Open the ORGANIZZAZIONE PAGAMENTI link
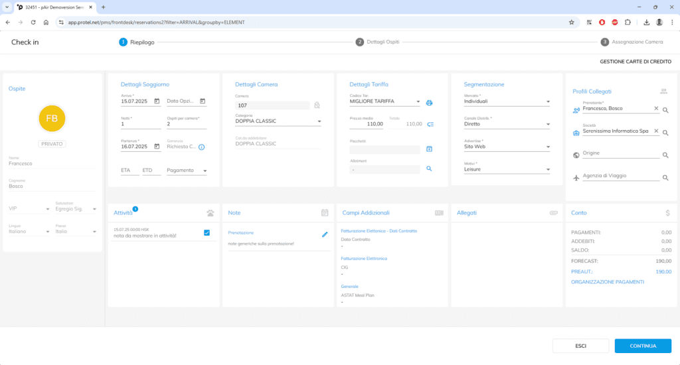This screenshot has height=365, width=680. (608, 282)
